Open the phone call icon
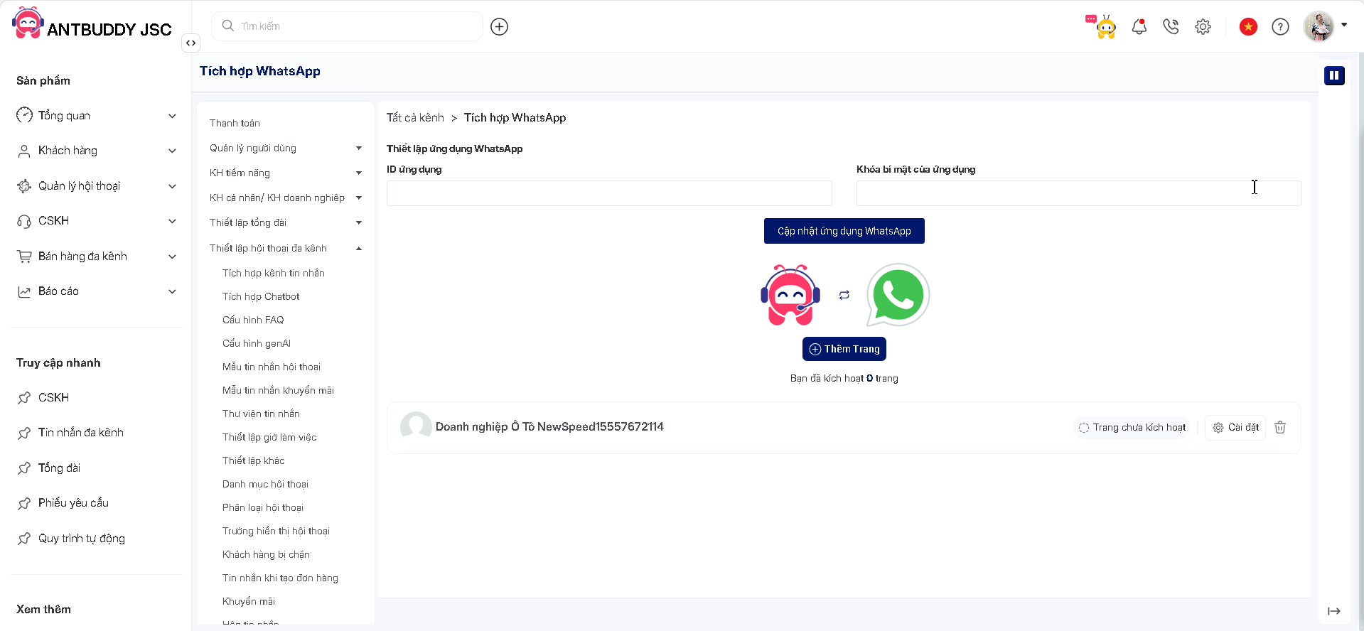Viewport: 1364px width, 631px height. (x=1171, y=27)
